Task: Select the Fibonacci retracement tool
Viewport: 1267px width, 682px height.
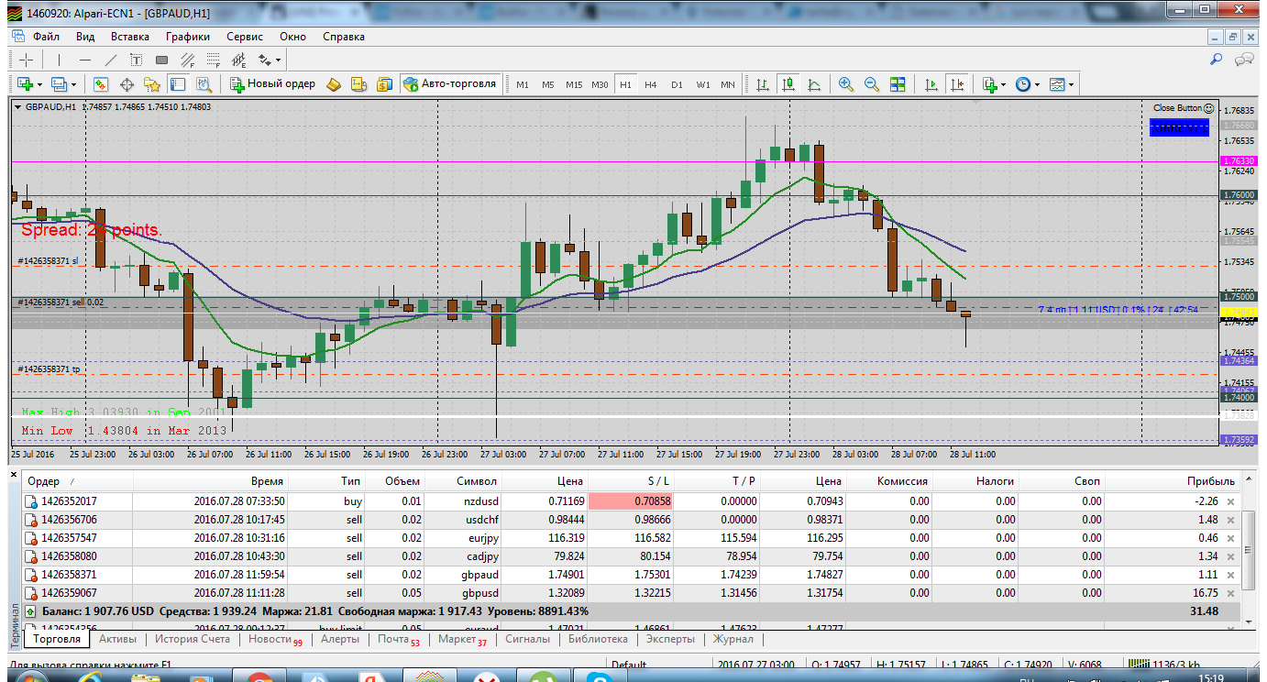Action: click(214, 60)
